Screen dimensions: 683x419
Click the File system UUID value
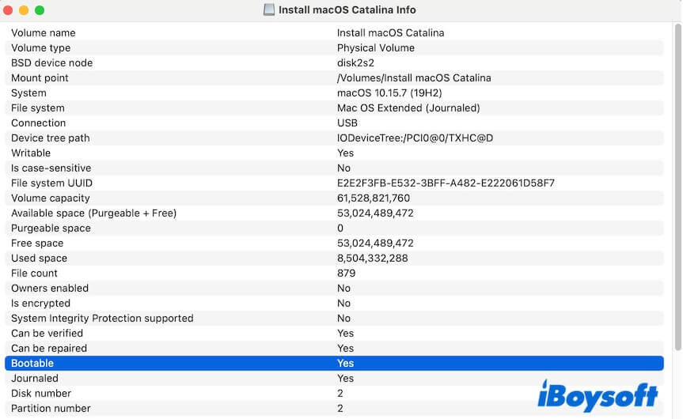point(446,183)
